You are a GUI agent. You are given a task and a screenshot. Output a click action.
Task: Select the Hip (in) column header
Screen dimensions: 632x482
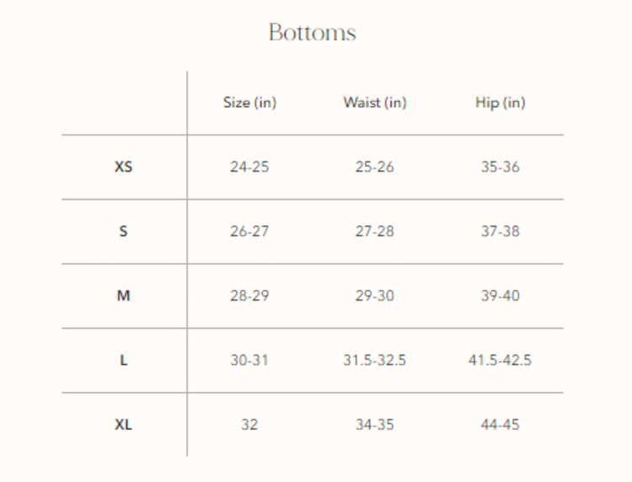[500, 103]
